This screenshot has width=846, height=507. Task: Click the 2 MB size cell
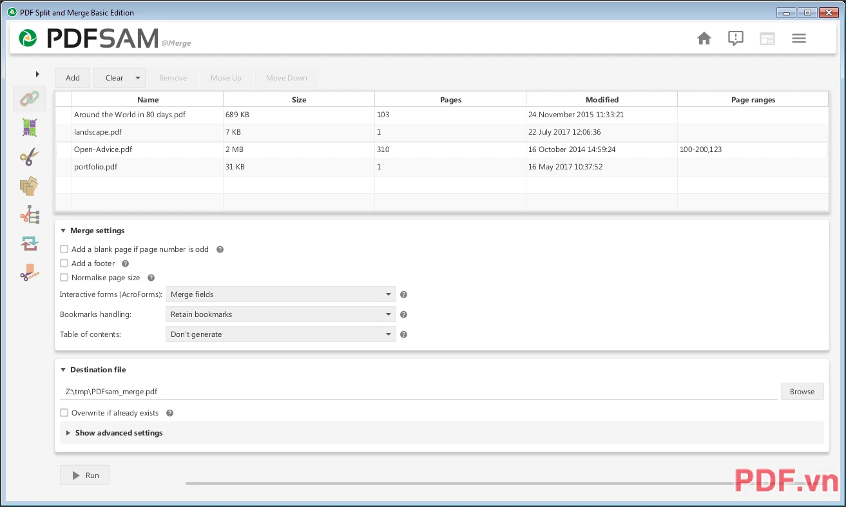coord(299,149)
